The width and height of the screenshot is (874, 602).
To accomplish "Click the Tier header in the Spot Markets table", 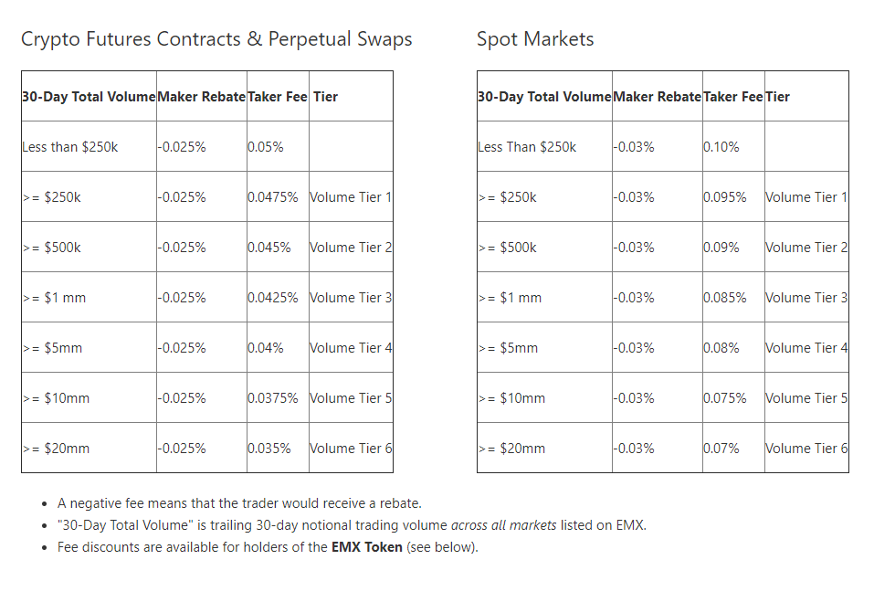I will [x=777, y=97].
